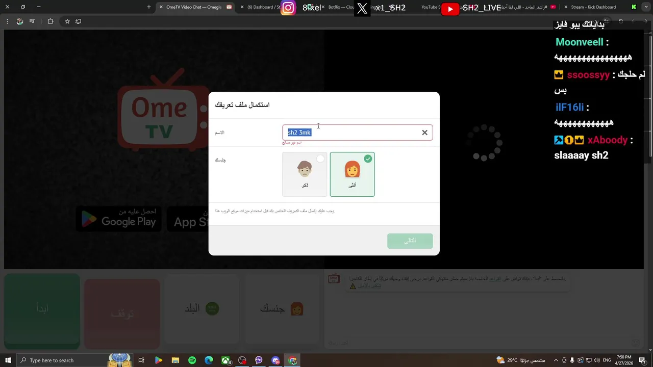Open File Explorer from the taskbar
The height and width of the screenshot is (367, 653).
click(175, 360)
